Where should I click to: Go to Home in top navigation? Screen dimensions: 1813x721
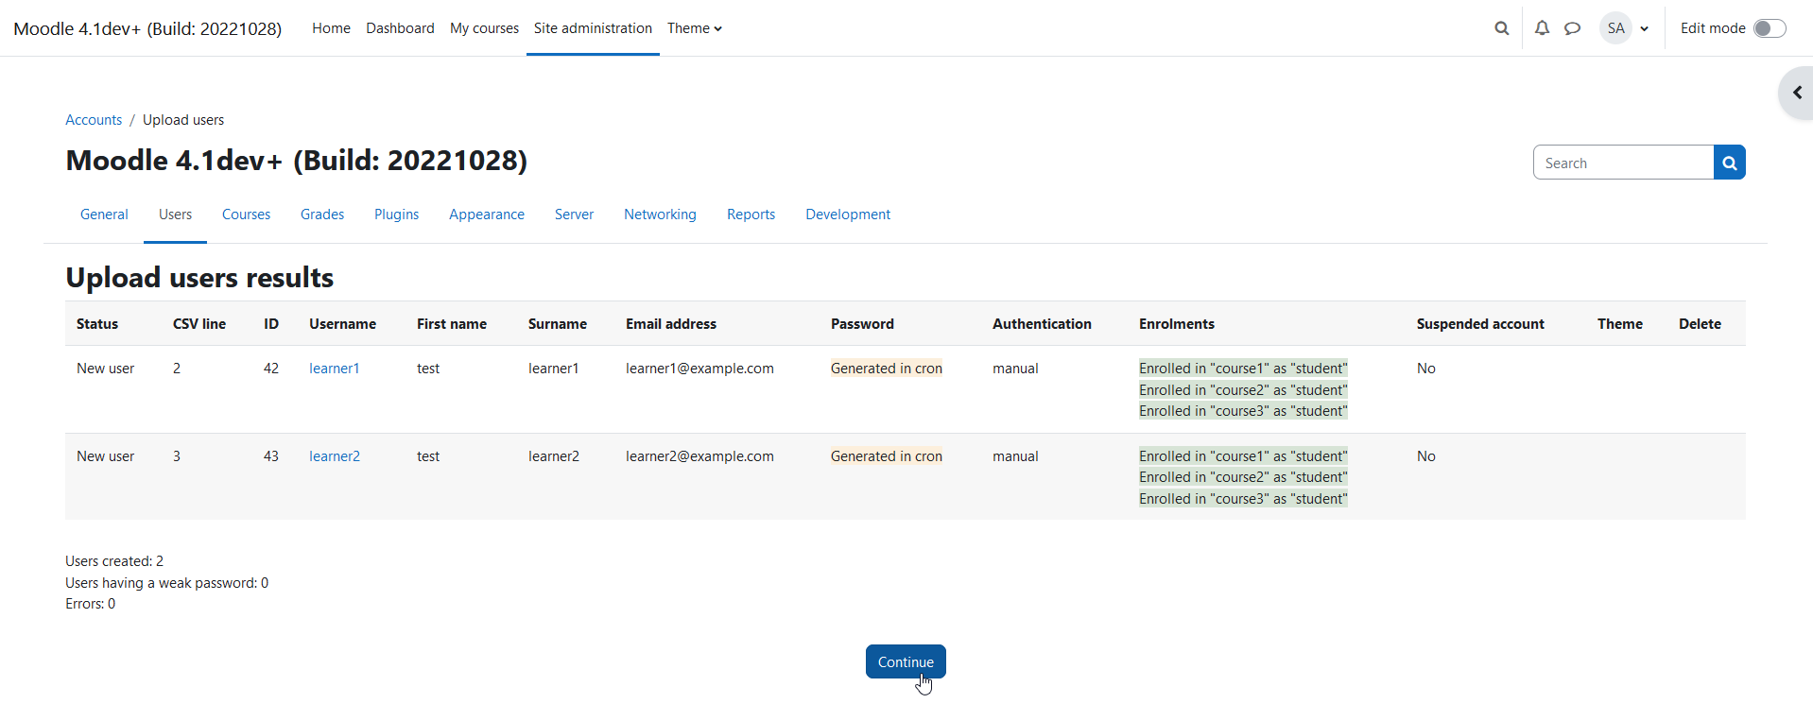(x=331, y=28)
